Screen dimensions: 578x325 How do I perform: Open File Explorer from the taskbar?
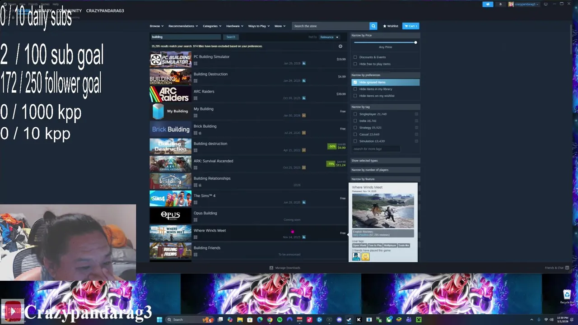[240, 320]
